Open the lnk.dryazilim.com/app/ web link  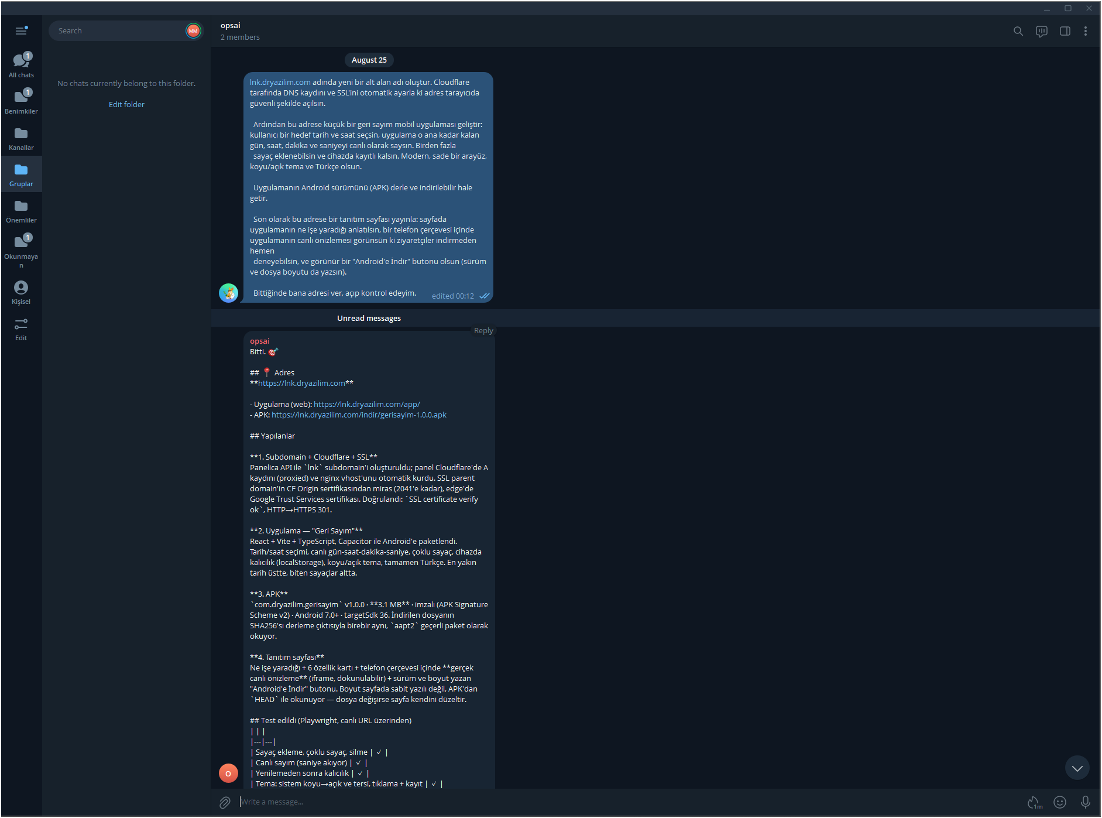[367, 404]
